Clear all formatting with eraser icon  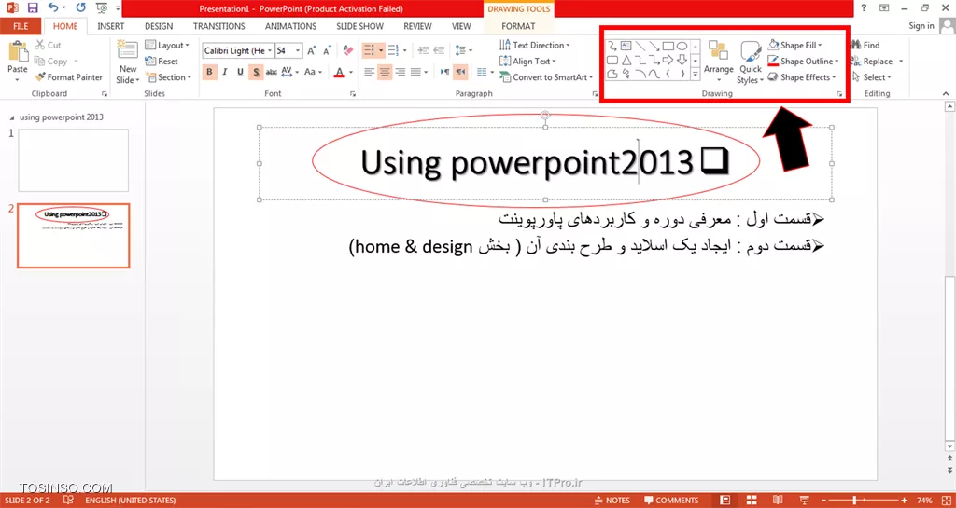[x=348, y=50]
